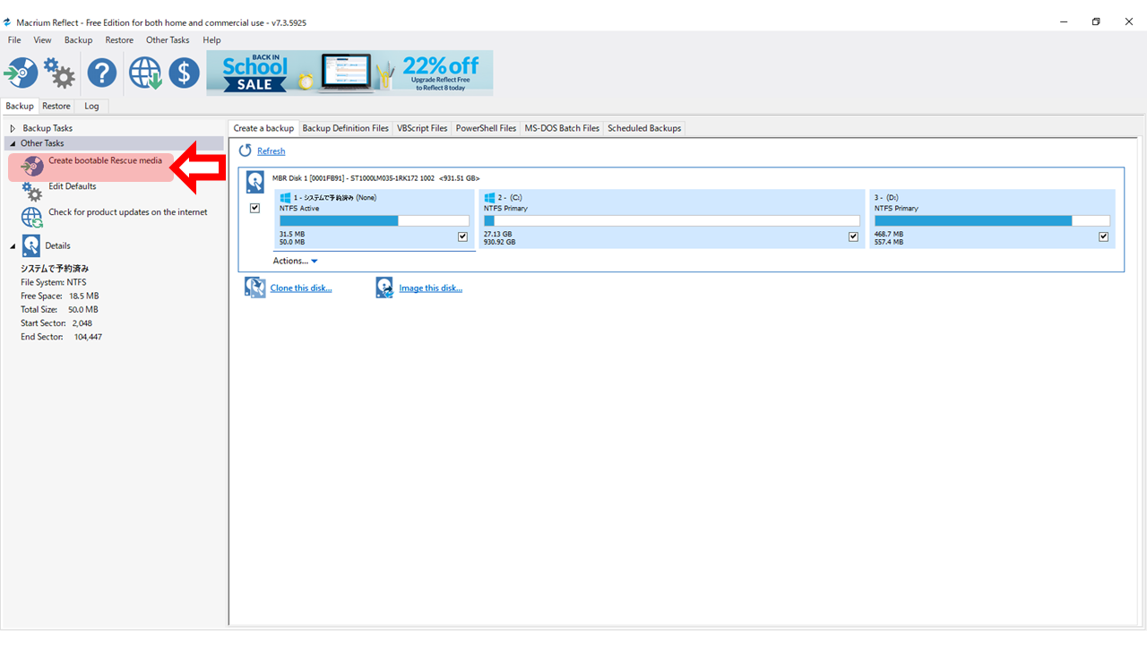The image size is (1147, 645).
Task: Uncheck the C: partition checkbox
Action: pos(854,236)
